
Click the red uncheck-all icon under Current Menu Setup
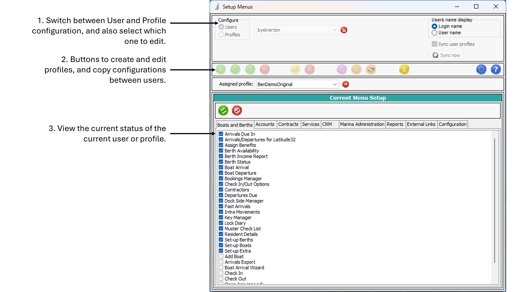coord(237,111)
